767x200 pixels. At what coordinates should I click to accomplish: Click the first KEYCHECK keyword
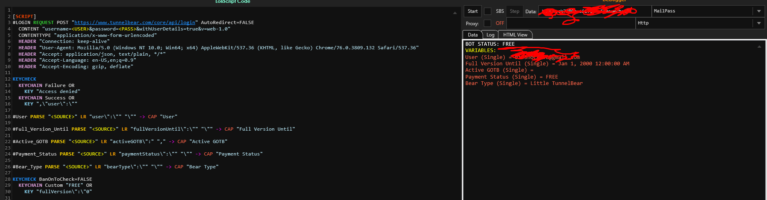point(24,79)
